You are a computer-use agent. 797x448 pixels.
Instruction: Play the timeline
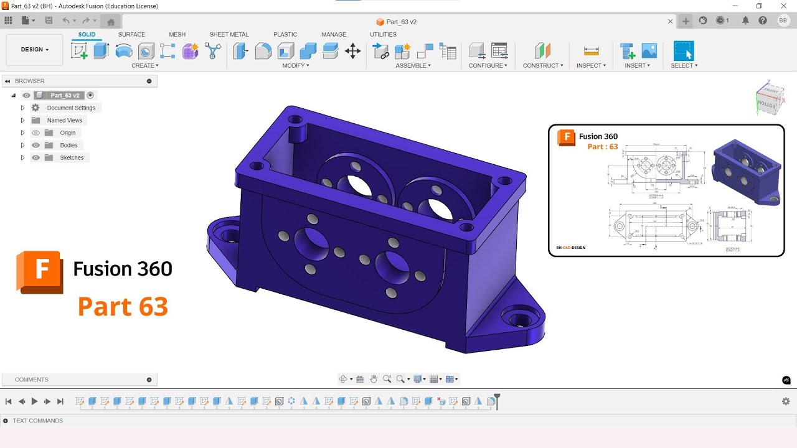(x=35, y=401)
